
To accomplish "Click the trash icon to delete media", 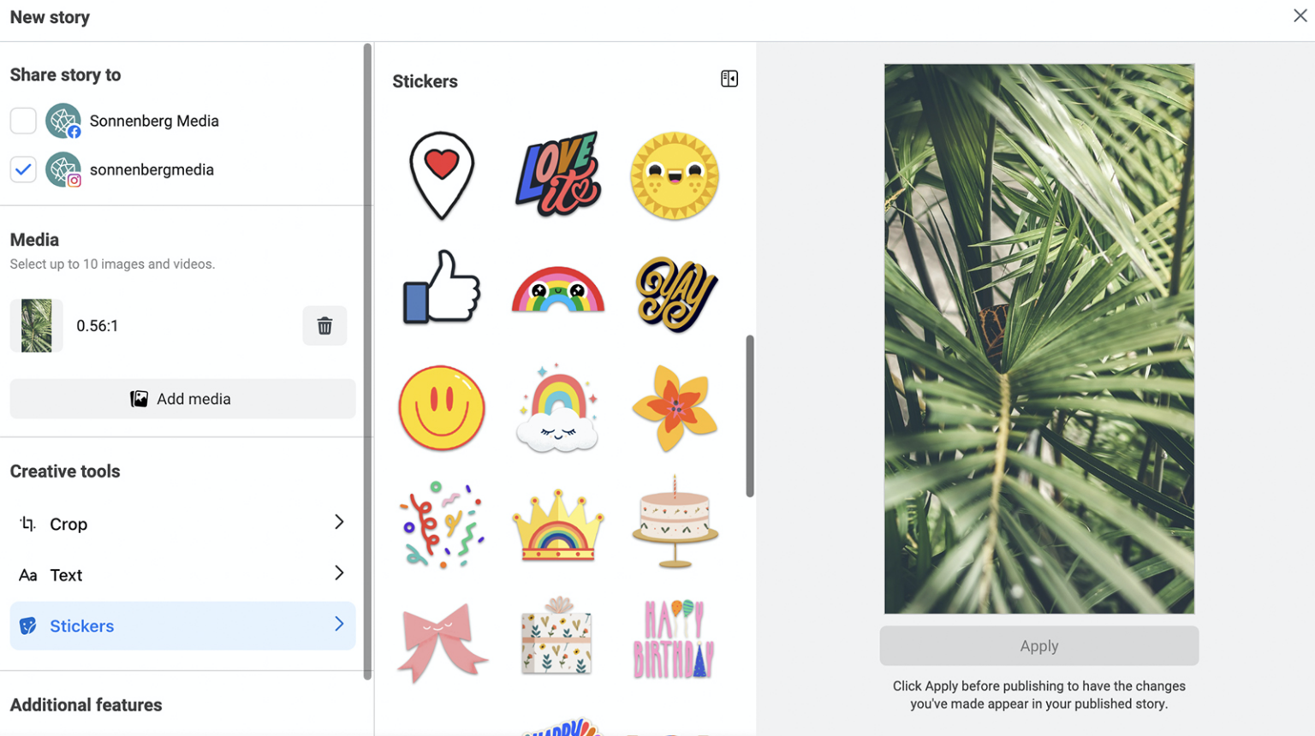I will 324,326.
